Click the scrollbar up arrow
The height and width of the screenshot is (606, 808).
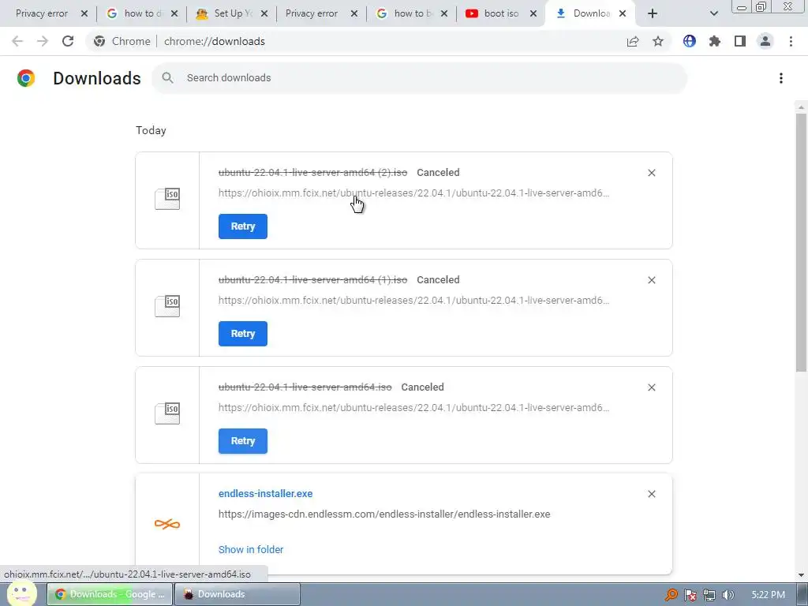pos(801,107)
